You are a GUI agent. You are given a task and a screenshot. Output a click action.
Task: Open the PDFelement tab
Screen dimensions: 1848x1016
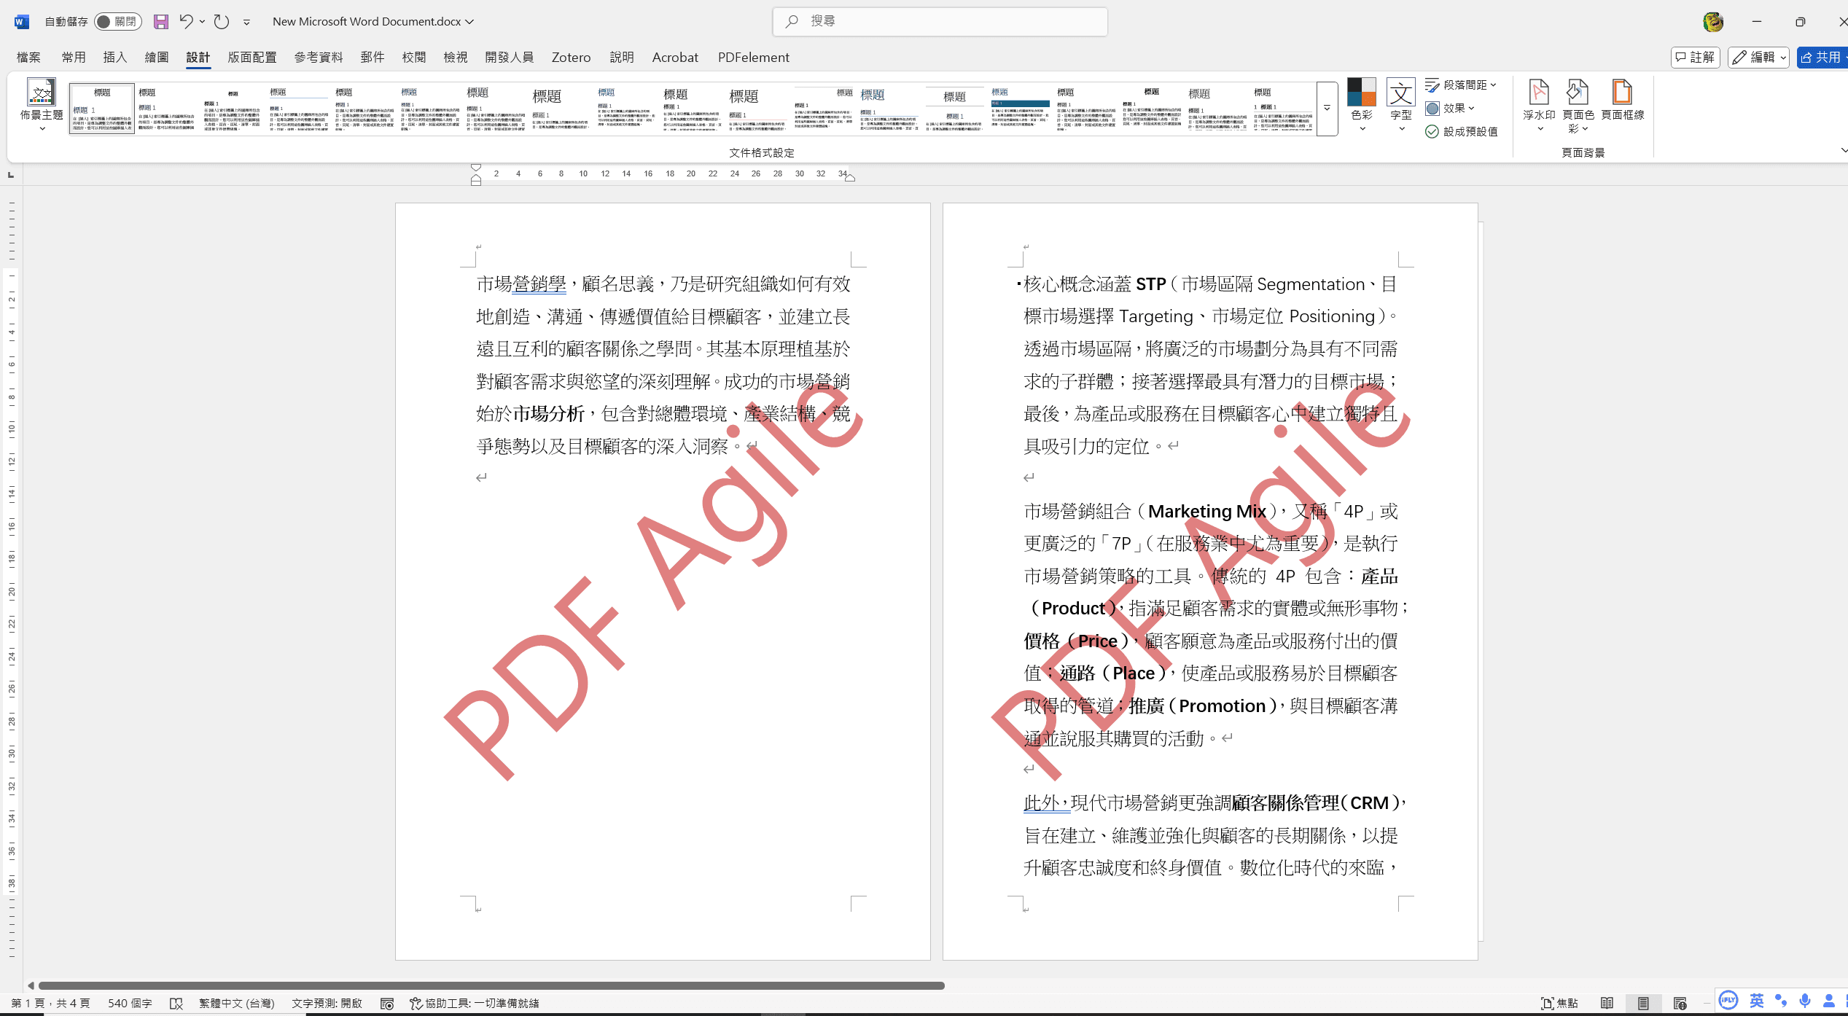coord(753,57)
